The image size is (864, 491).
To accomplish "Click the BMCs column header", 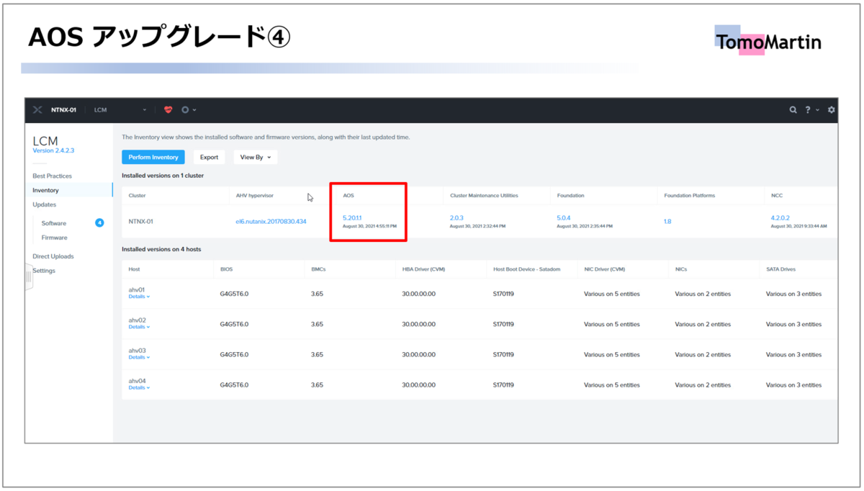I will (x=318, y=269).
